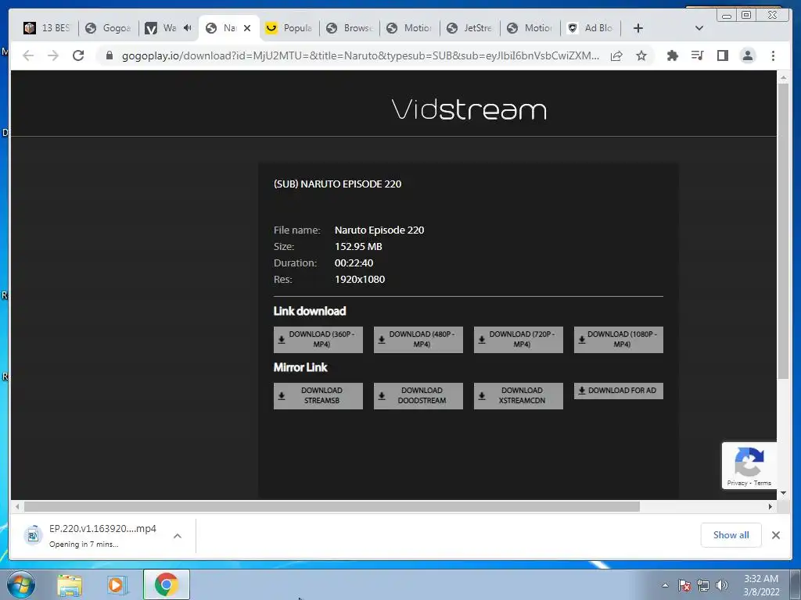Open the reCAPTCHA Privacy link

pos(737,483)
